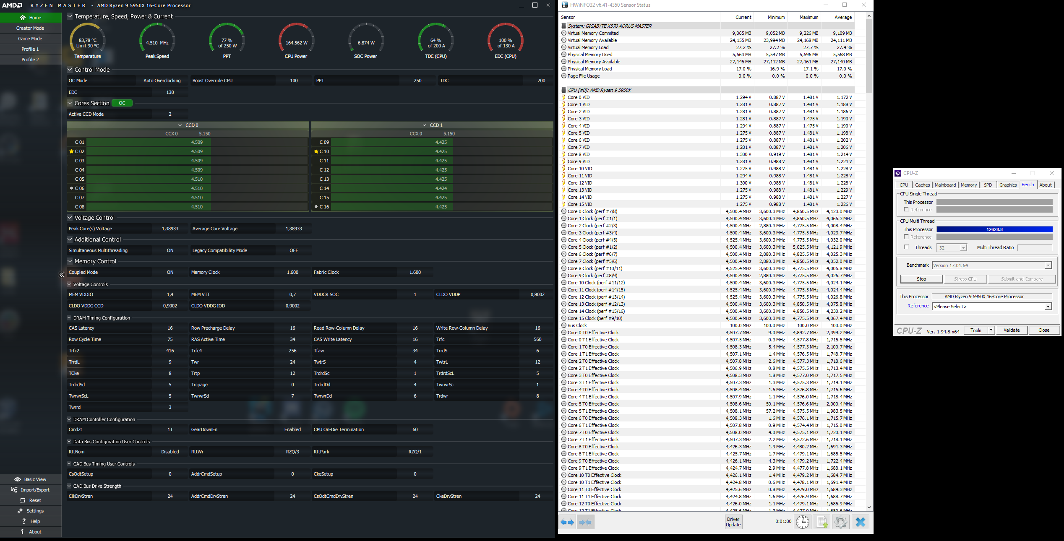Screen dimensions: 1064x541
Task: Click the HWiNFO collapse columns arrows button
Action: [x=585, y=522]
